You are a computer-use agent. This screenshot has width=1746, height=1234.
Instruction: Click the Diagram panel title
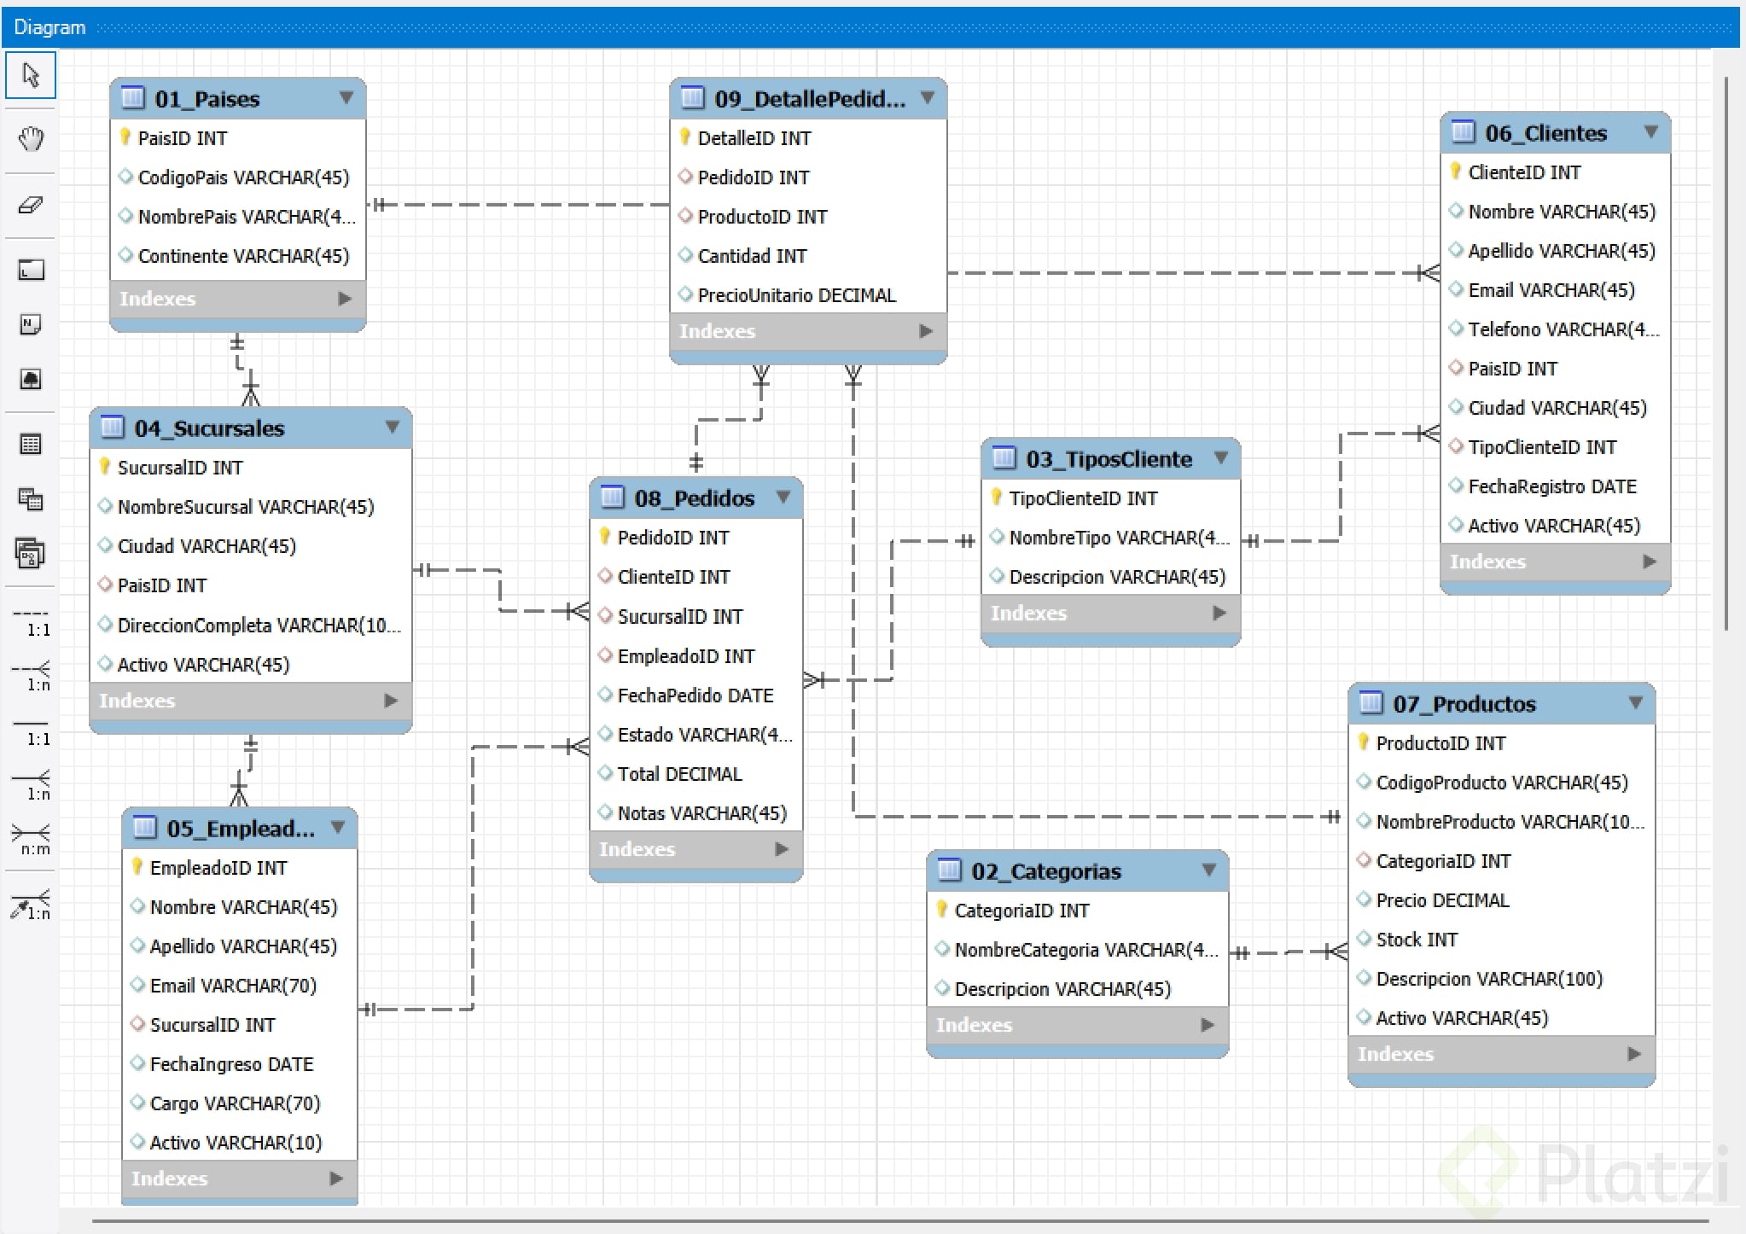coord(49,27)
